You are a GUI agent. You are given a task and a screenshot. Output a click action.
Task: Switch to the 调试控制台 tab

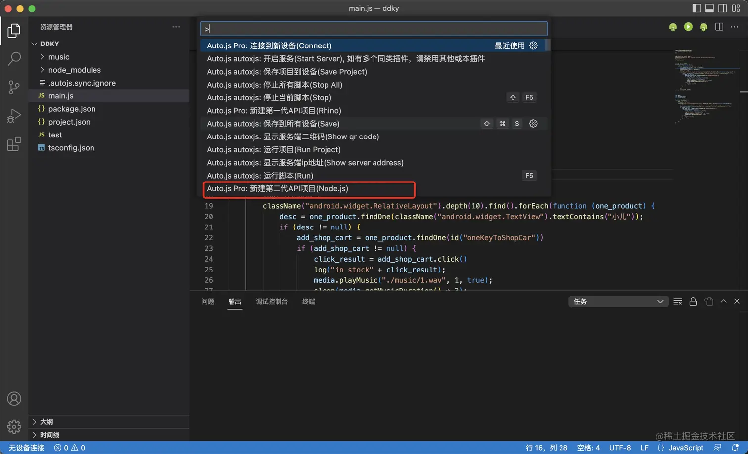[272, 301]
